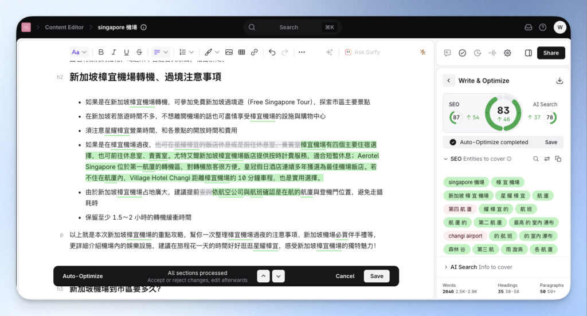Click the pink app logo icon
The width and height of the screenshot is (587, 316).
point(26,27)
